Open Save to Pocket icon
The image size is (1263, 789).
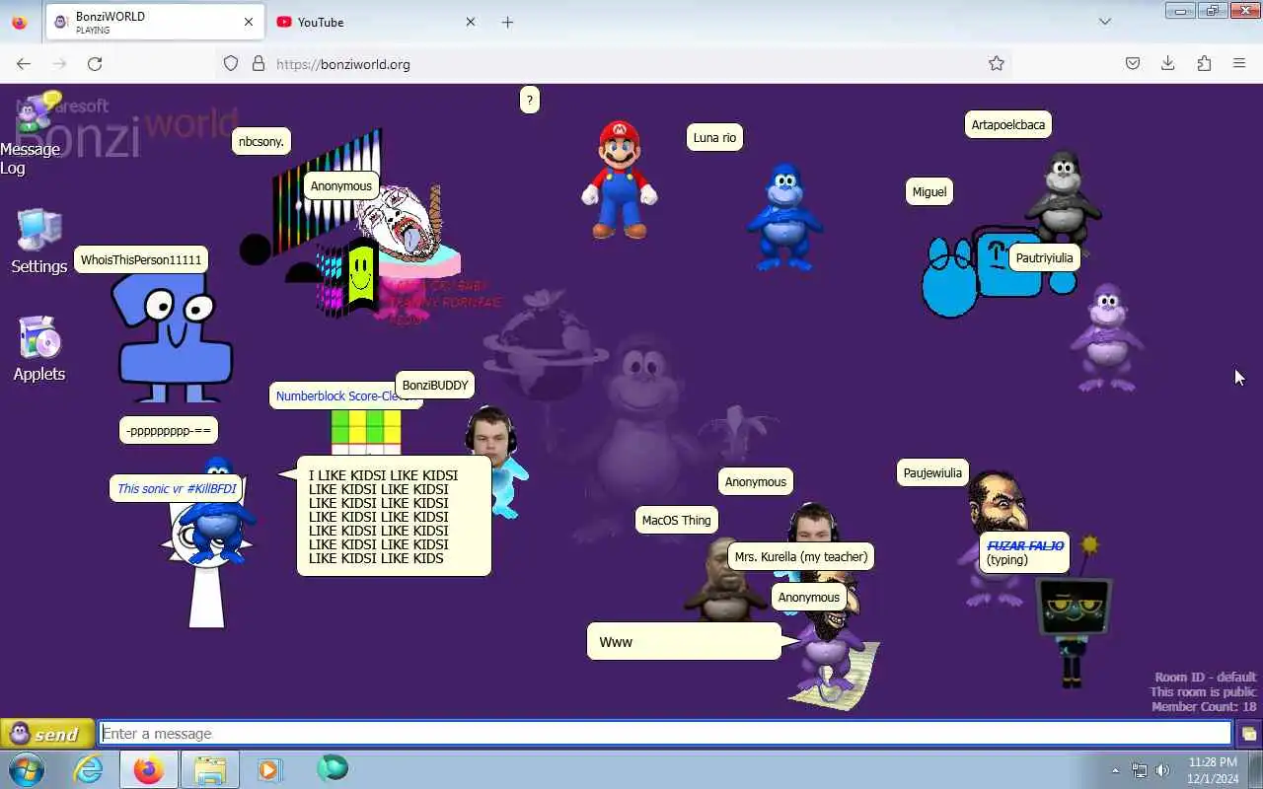[1133, 63]
